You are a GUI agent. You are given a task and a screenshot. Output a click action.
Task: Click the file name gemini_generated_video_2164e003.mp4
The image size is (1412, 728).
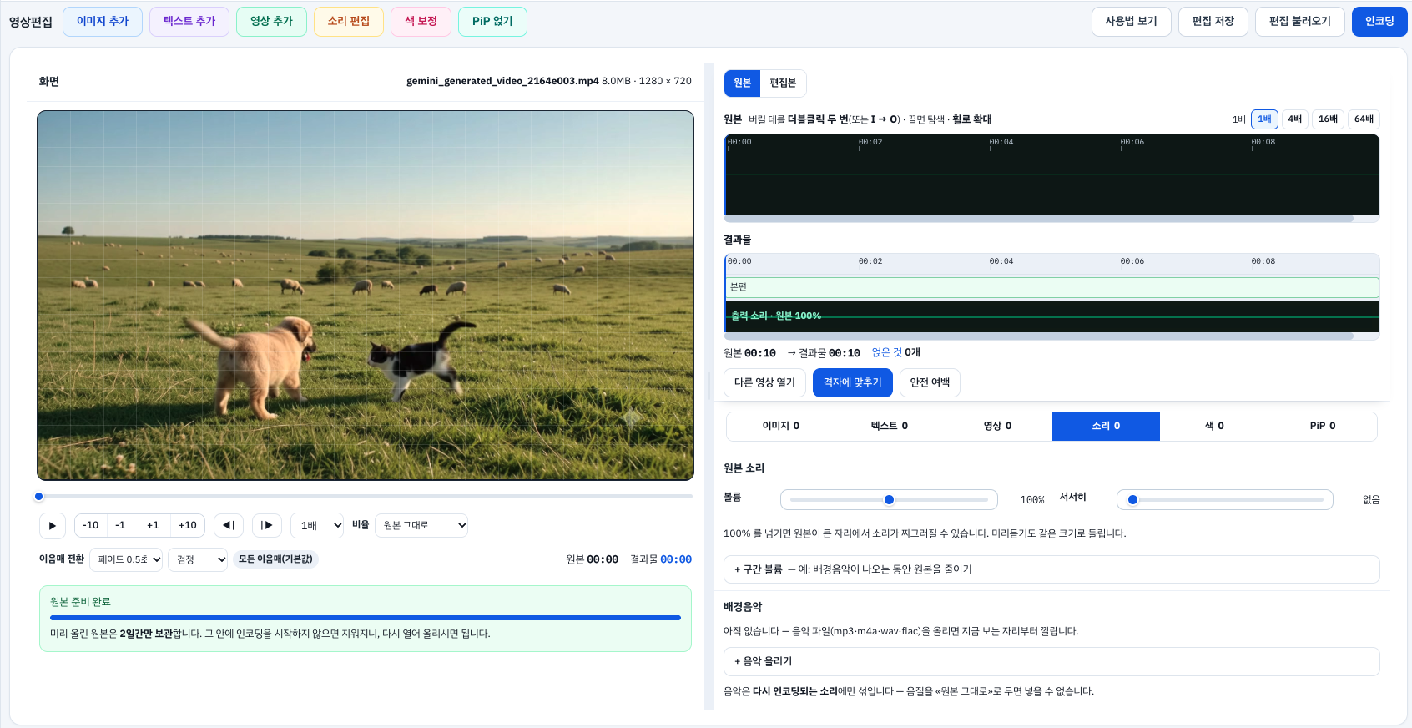point(502,81)
